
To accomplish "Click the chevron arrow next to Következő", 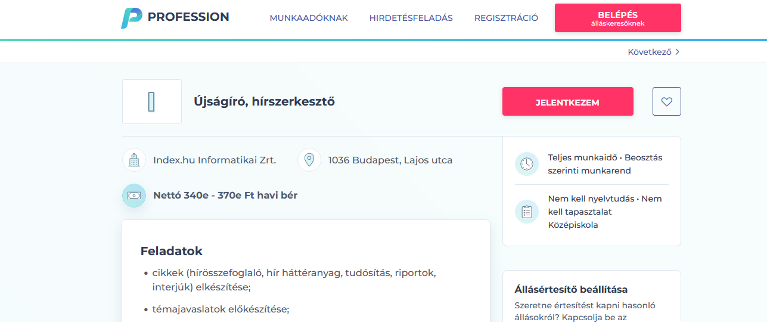I will tap(678, 52).
